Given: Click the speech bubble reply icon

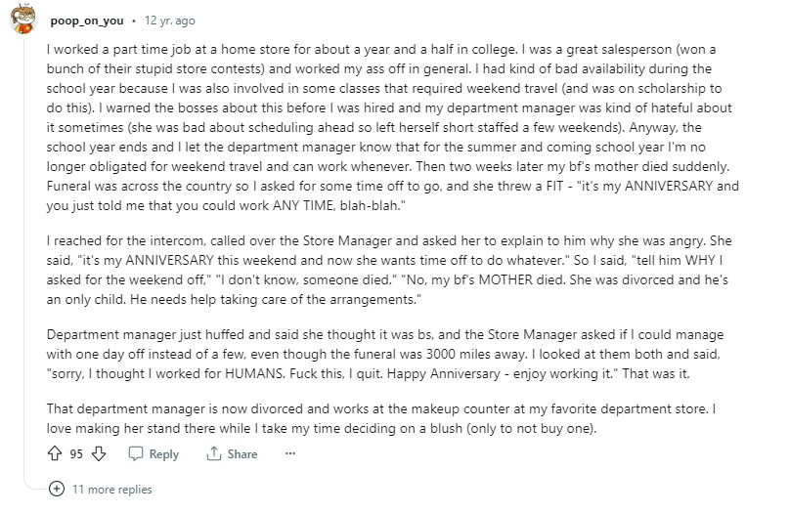Looking at the screenshot, I should click(136, 453).
